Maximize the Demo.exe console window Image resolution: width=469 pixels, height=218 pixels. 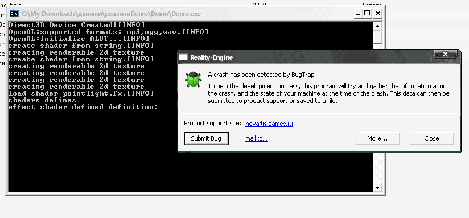point(367,14)
